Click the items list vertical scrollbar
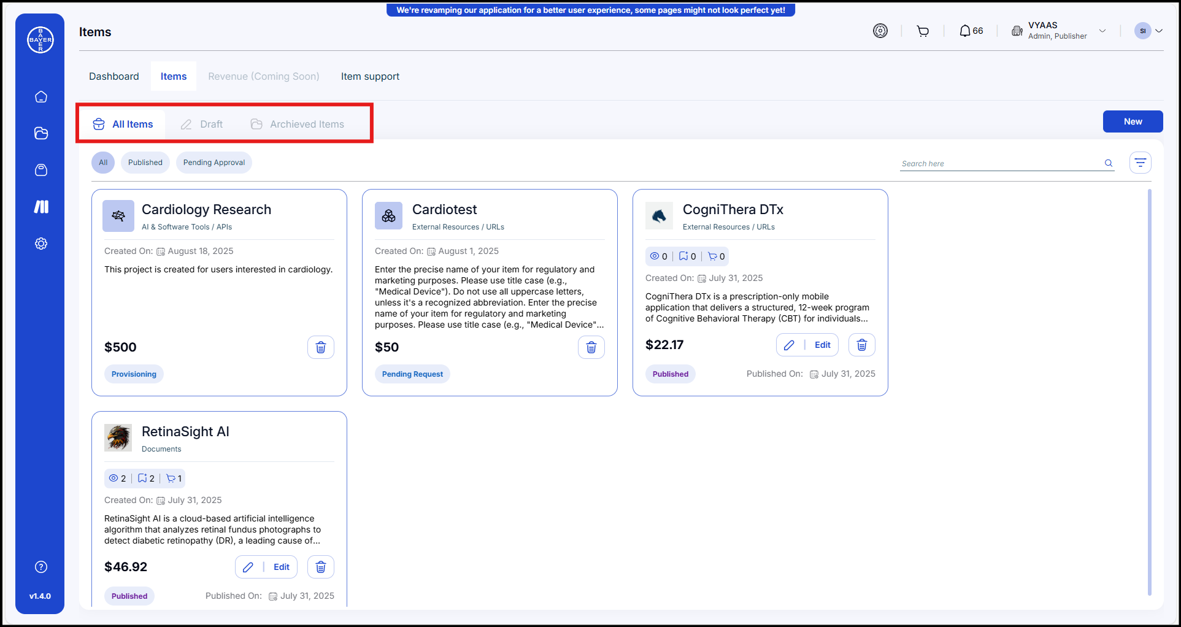 coord(1150,392)
